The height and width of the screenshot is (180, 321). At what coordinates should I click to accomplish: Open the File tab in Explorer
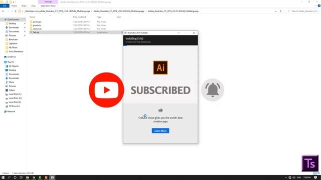point(5,5)
